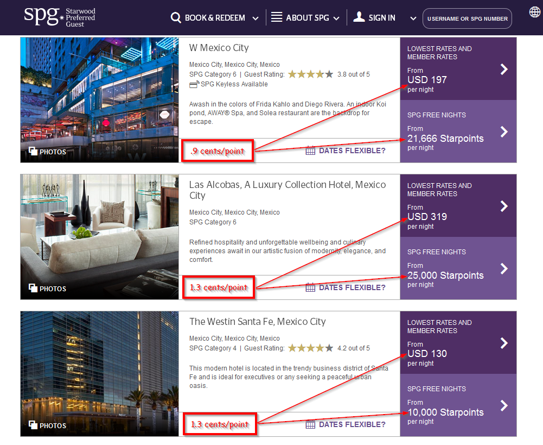Click Dates Flexible link for Westin Santa Fe
The width and height of the screenshot is (543, 445).
[x=352, y=424]
